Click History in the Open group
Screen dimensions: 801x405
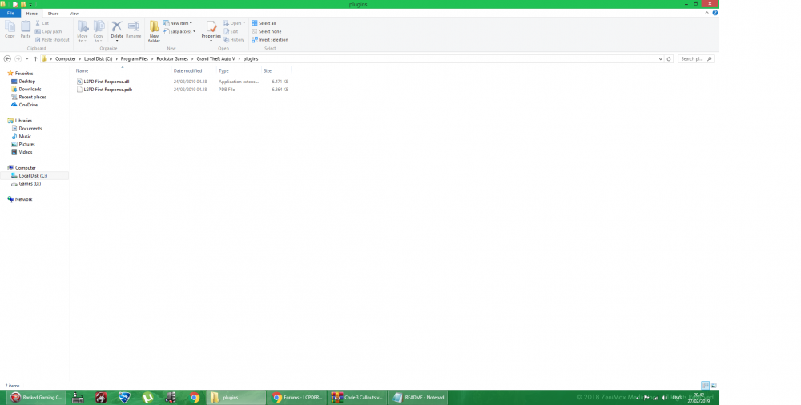[x=234, y=39]
